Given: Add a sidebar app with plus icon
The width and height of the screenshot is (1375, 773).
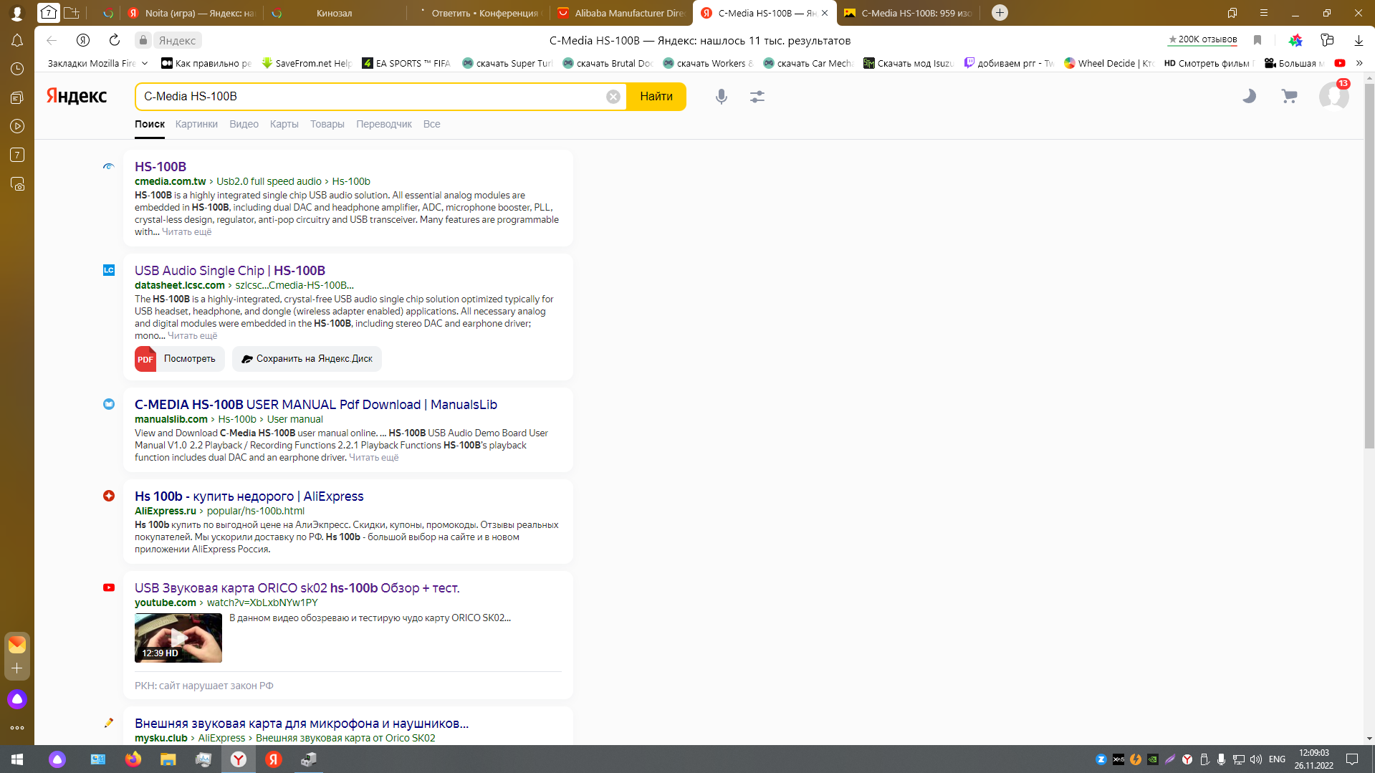Looking at the screenshot, I should click(17, 668).
